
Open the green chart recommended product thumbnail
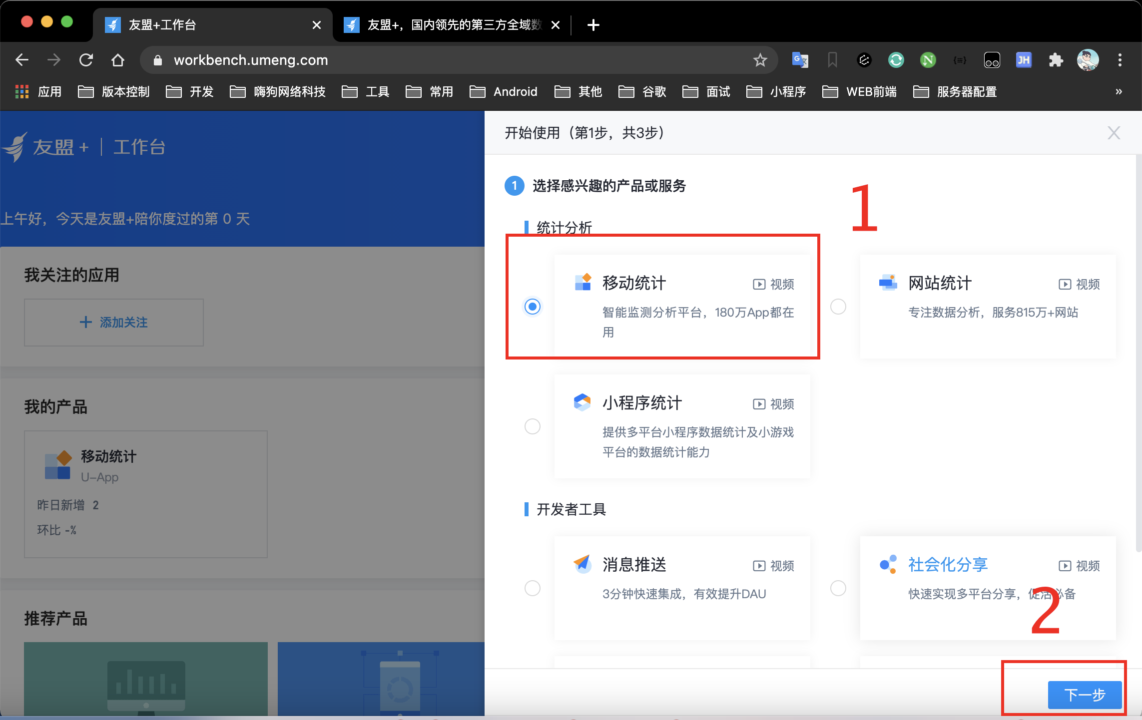coord(146,679)
